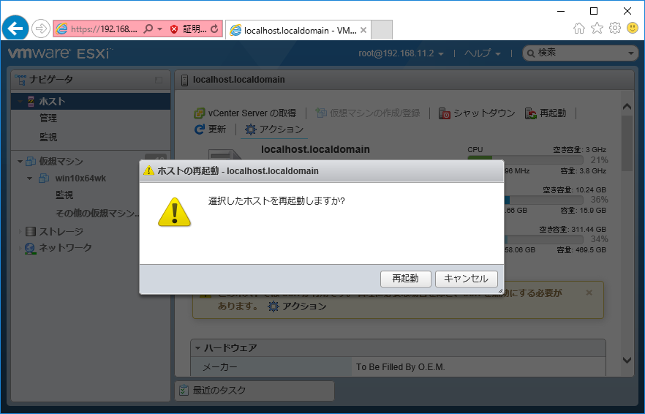Screen dimensions: 645x414
Task: Open the 最近のタスク panel
Action: (x=254, y=391)
